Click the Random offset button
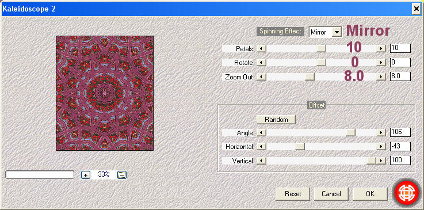The image size is (424, 210). [x=276, y=120]
